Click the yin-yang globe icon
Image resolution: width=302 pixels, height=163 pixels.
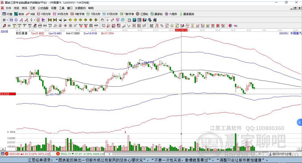[x=230, y=26]
